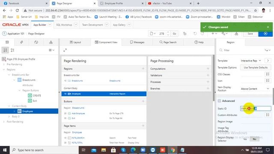The height and width of the screenshot is (154, 274).
Task: Click the Undo icon
Action: [195, 33]
